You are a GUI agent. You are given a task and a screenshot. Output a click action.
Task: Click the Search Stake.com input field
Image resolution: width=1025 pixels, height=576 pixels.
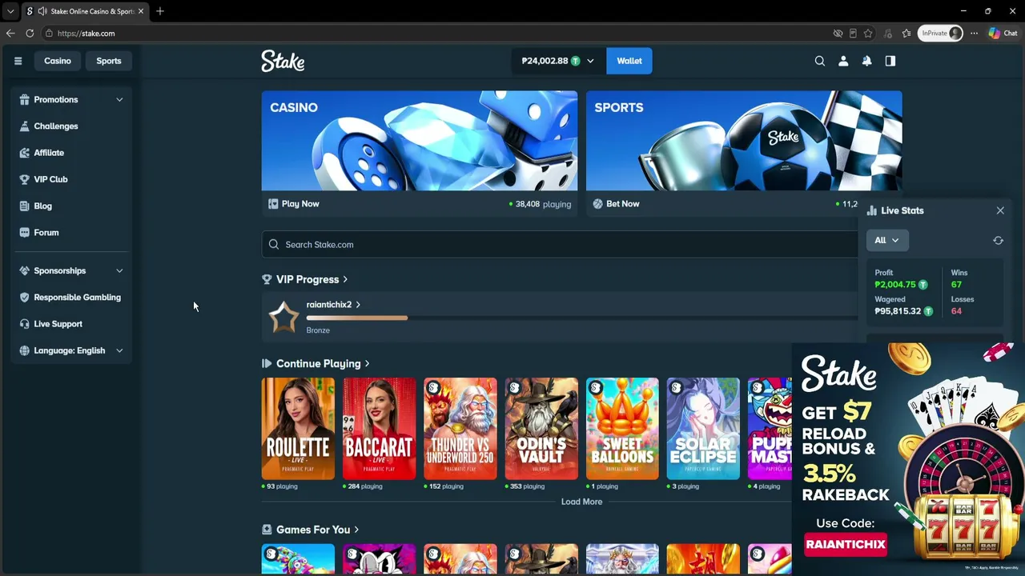coord(561,245)
